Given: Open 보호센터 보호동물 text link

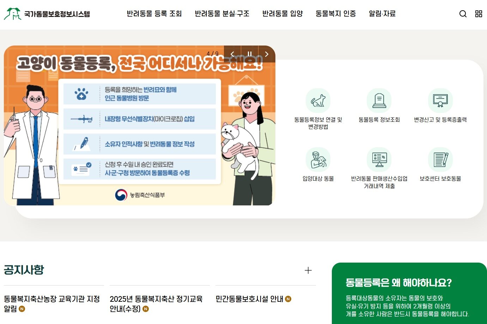Looking at the screenshot, I should (440, 179).
